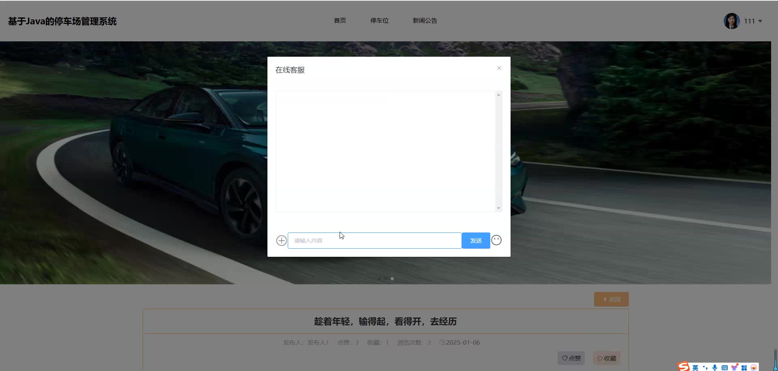The image size is (778, 371).
Task: Close the 在线客服 dialog
Action: [x=499, y=68]
